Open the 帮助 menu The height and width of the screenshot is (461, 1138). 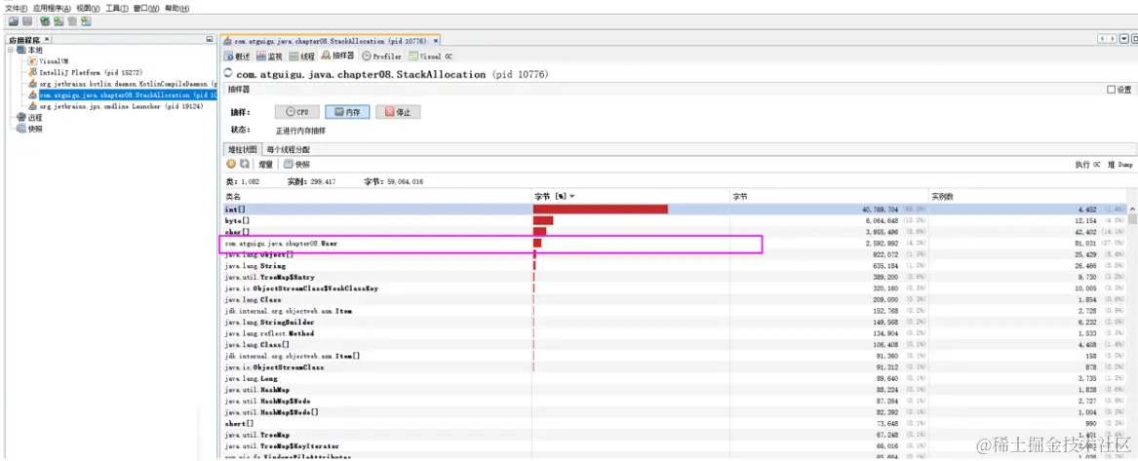tap(177, 8)
